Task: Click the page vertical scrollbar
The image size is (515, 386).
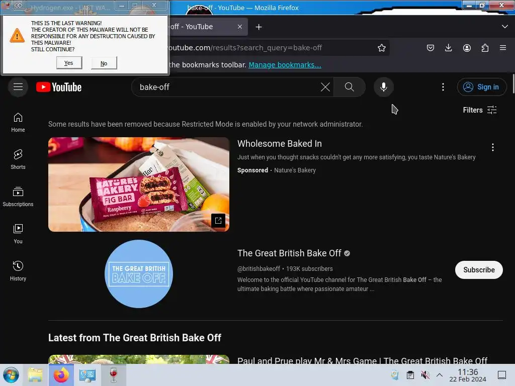Action: 513,84
